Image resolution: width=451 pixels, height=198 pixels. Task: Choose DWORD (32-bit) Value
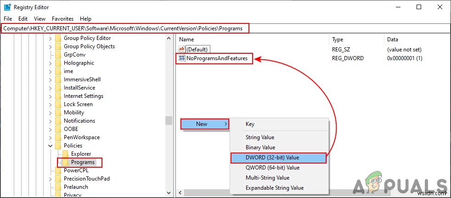click(x=278, y=158)
